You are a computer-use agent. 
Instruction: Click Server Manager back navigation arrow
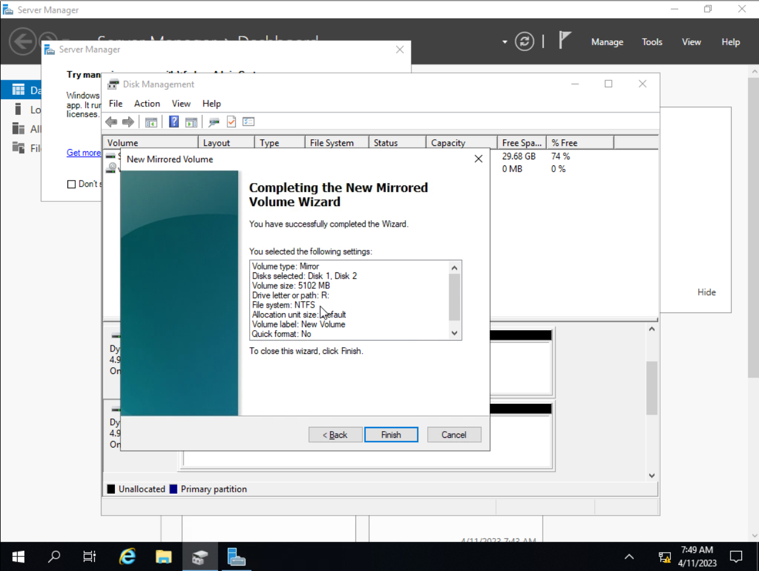[22, 41]
